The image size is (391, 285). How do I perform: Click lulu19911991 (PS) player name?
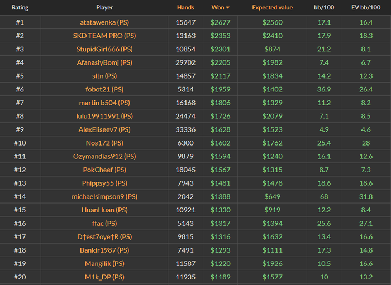[104, 116]
